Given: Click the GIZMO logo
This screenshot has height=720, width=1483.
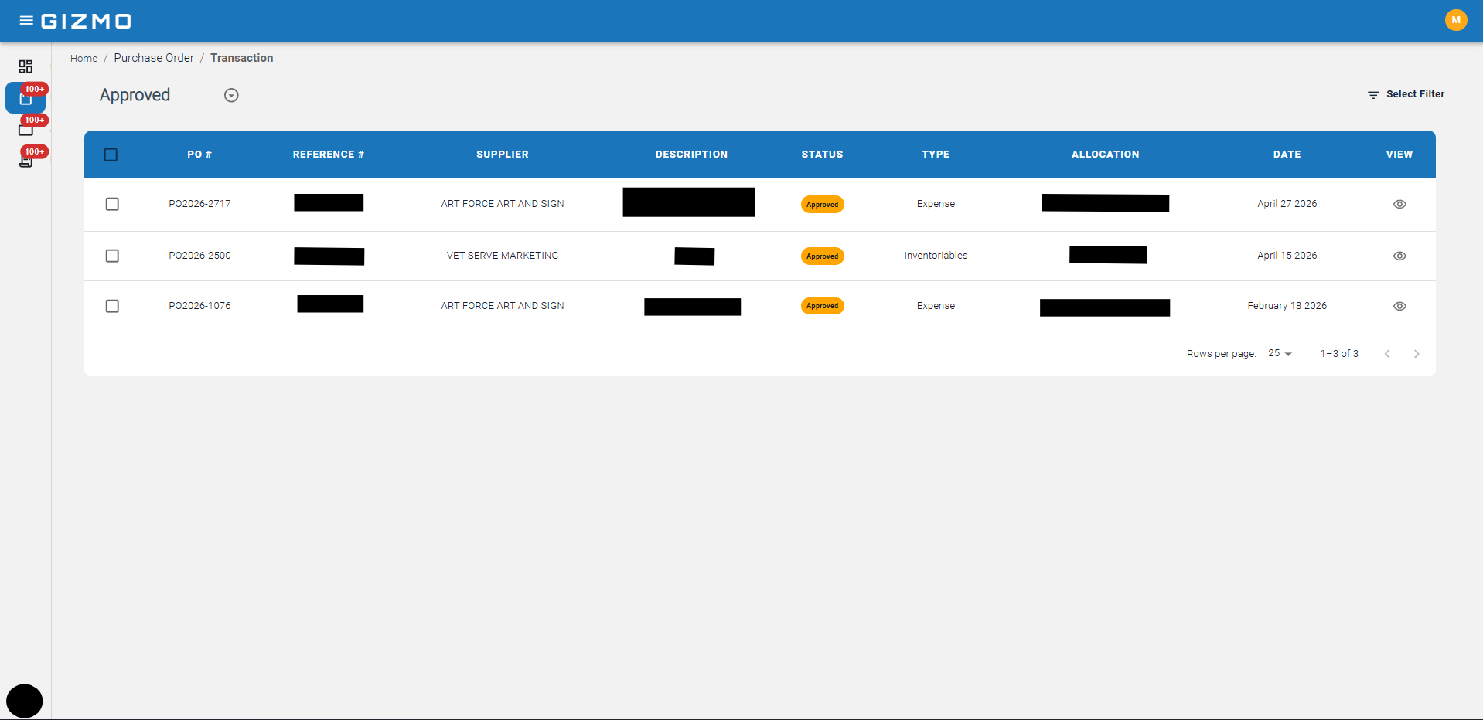Looking at the screenshot, I should click(86, 21).
